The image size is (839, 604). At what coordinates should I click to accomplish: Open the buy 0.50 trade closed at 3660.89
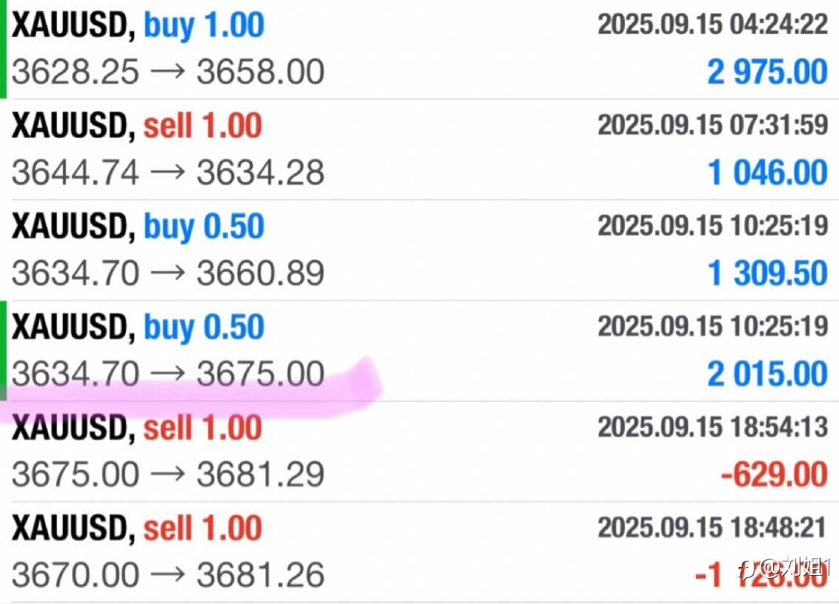pos(419,250)
